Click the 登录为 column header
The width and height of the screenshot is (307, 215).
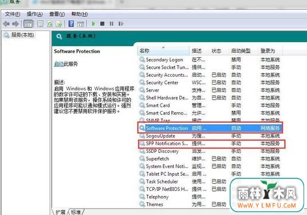pyautogui.click(x=270, y=51)
